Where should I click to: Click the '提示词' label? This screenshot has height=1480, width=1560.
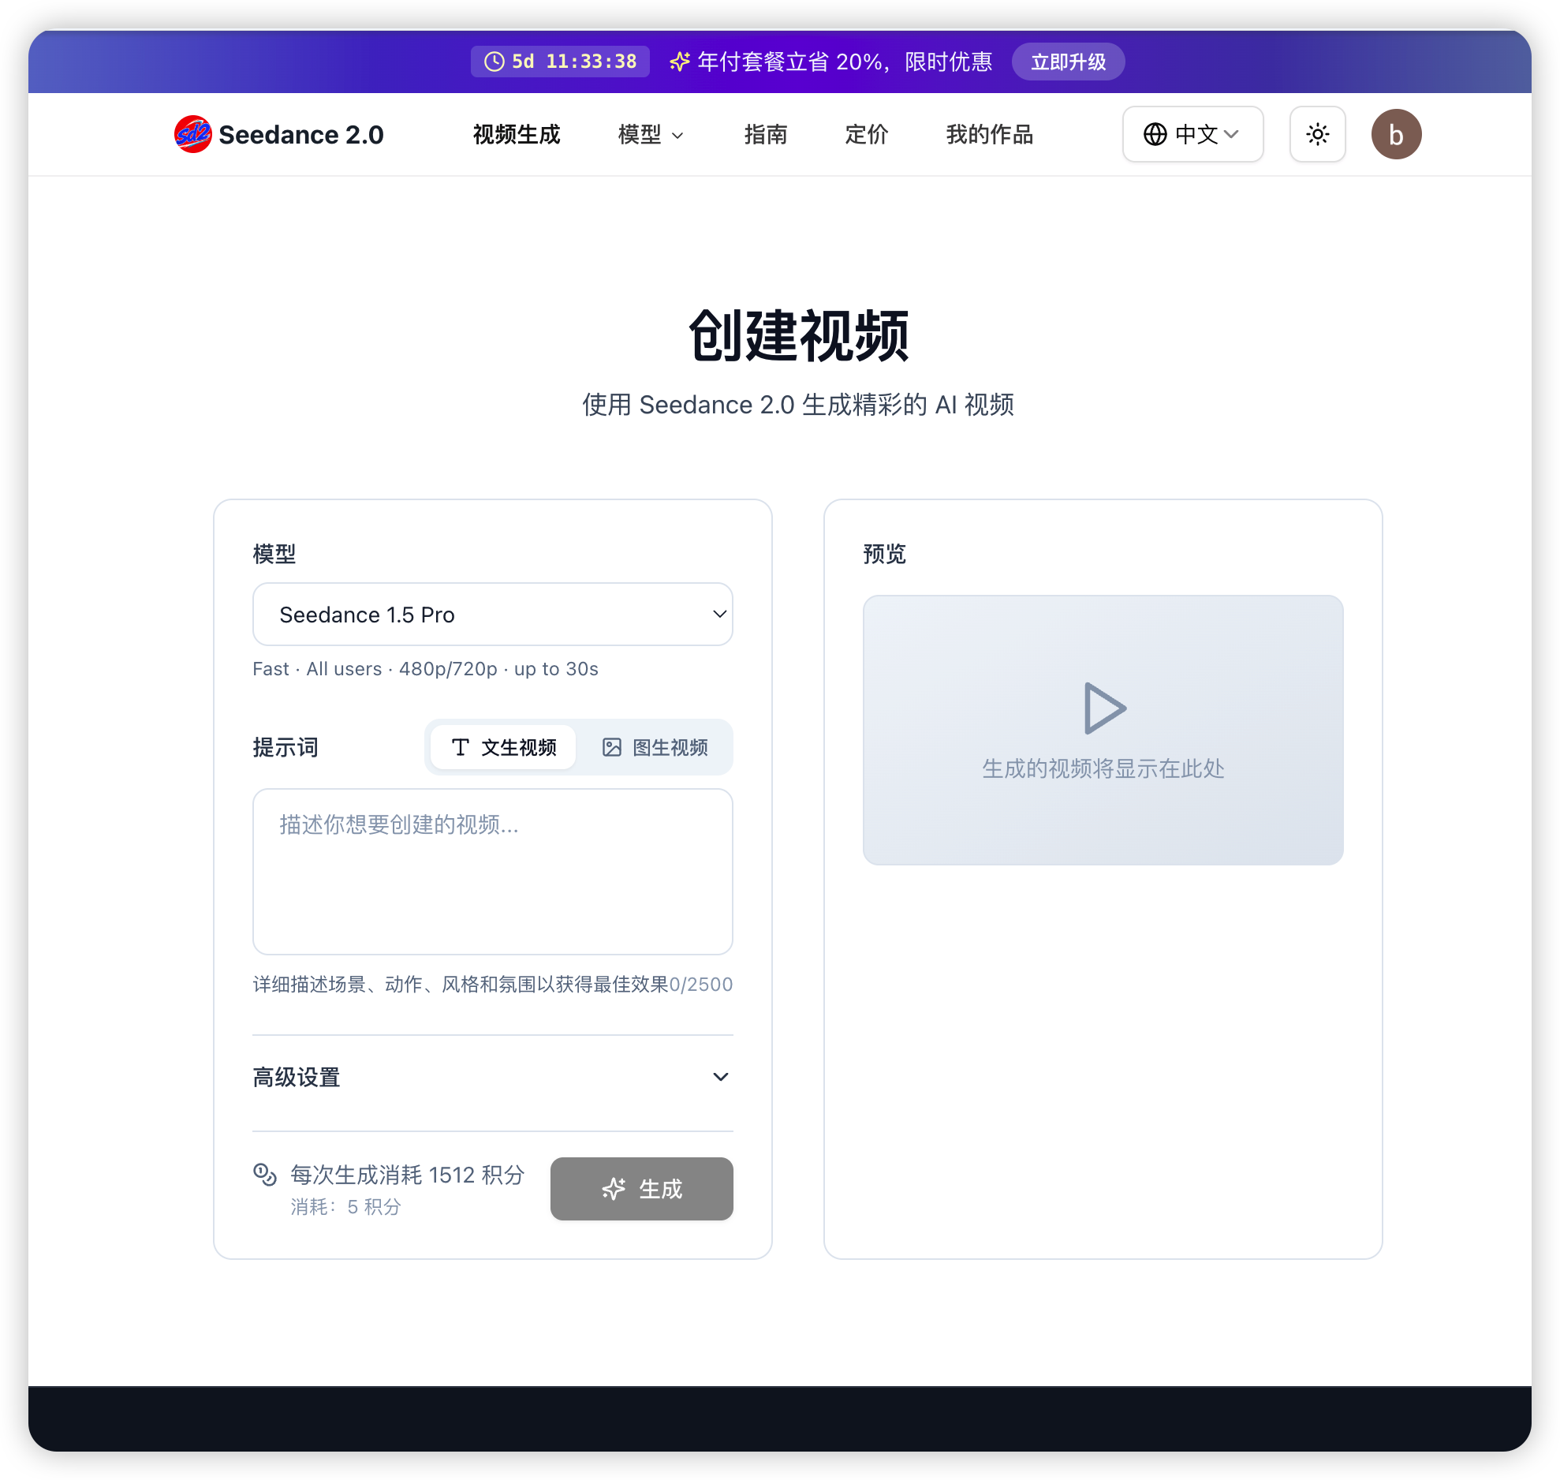point(286,747)
